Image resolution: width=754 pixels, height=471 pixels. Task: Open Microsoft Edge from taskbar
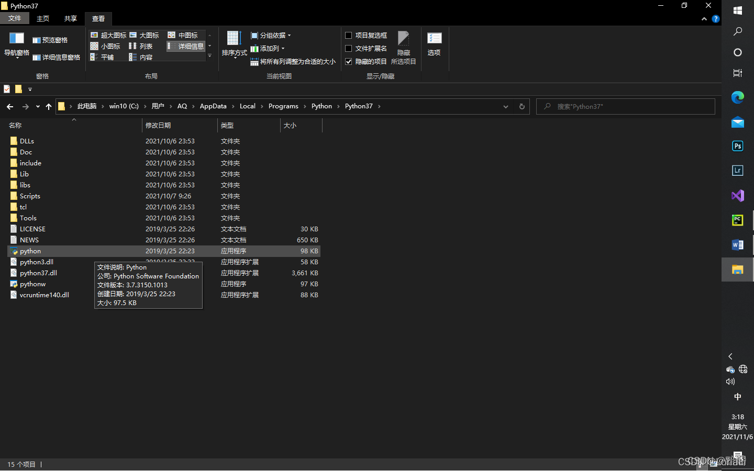(738, 97)
